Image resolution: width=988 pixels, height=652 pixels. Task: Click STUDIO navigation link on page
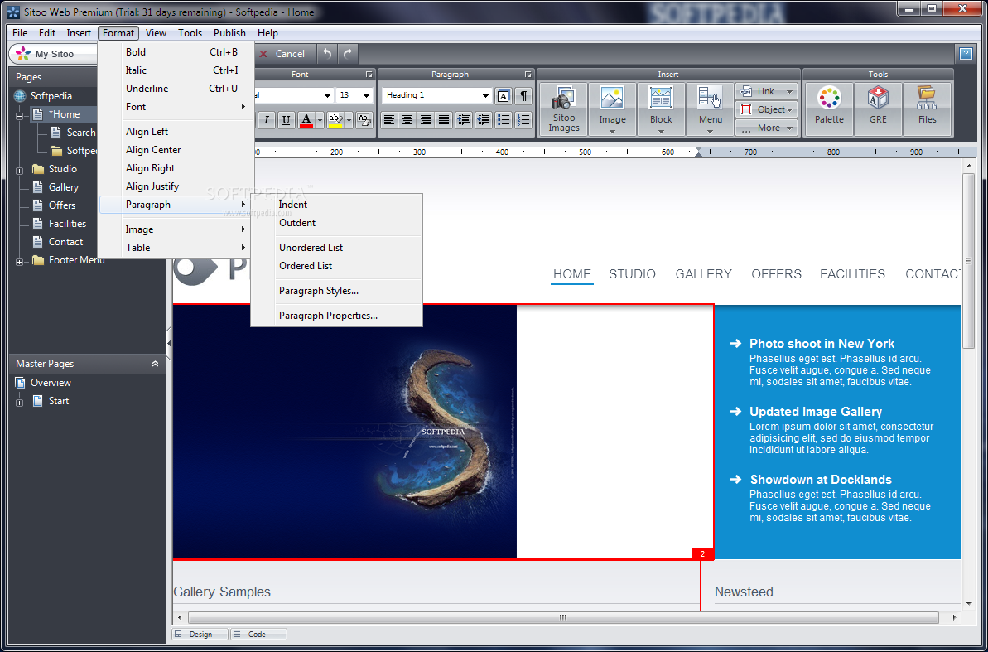[x=632, y=274]
